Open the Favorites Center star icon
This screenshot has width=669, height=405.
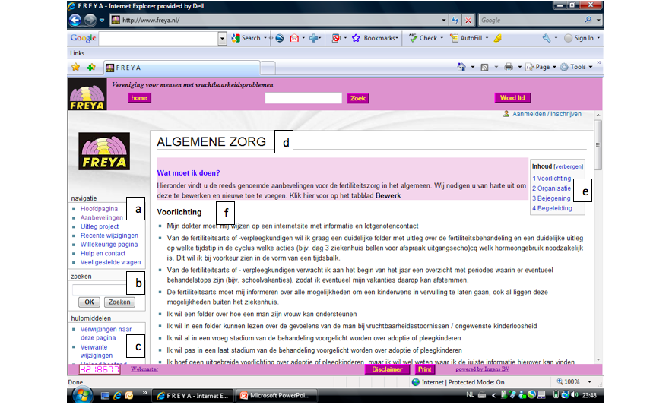point(76,67)
